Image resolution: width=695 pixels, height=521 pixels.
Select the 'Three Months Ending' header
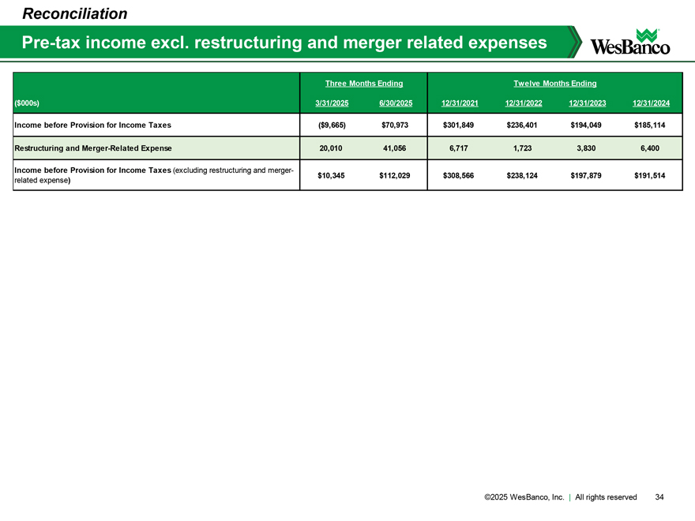pos(364,84)
